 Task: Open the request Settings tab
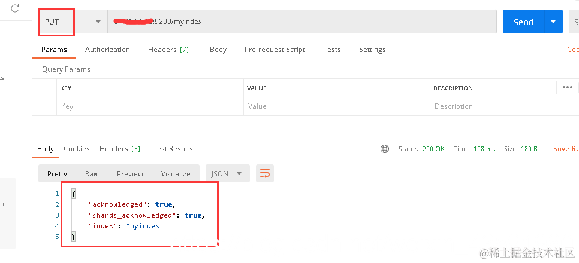coord(372,50)
